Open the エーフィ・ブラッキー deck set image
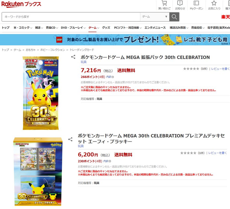230x209 pixels. 38,172
